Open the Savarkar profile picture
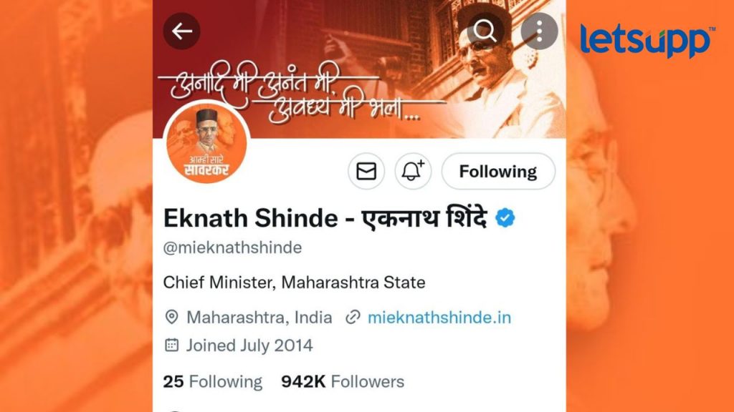This screenshot has width=734, height=412. (x=206, y=143)
